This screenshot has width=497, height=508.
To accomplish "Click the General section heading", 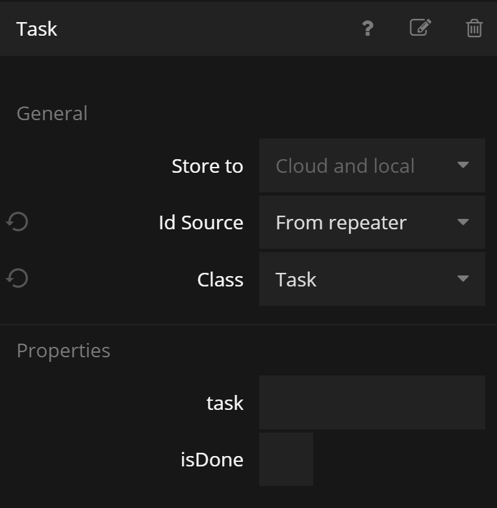I will pos(52,114).
